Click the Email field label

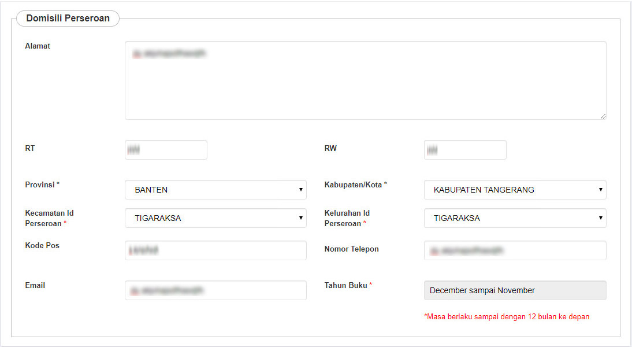35,285
